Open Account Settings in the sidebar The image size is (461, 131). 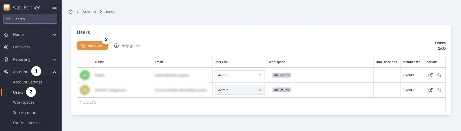point(28,82)
